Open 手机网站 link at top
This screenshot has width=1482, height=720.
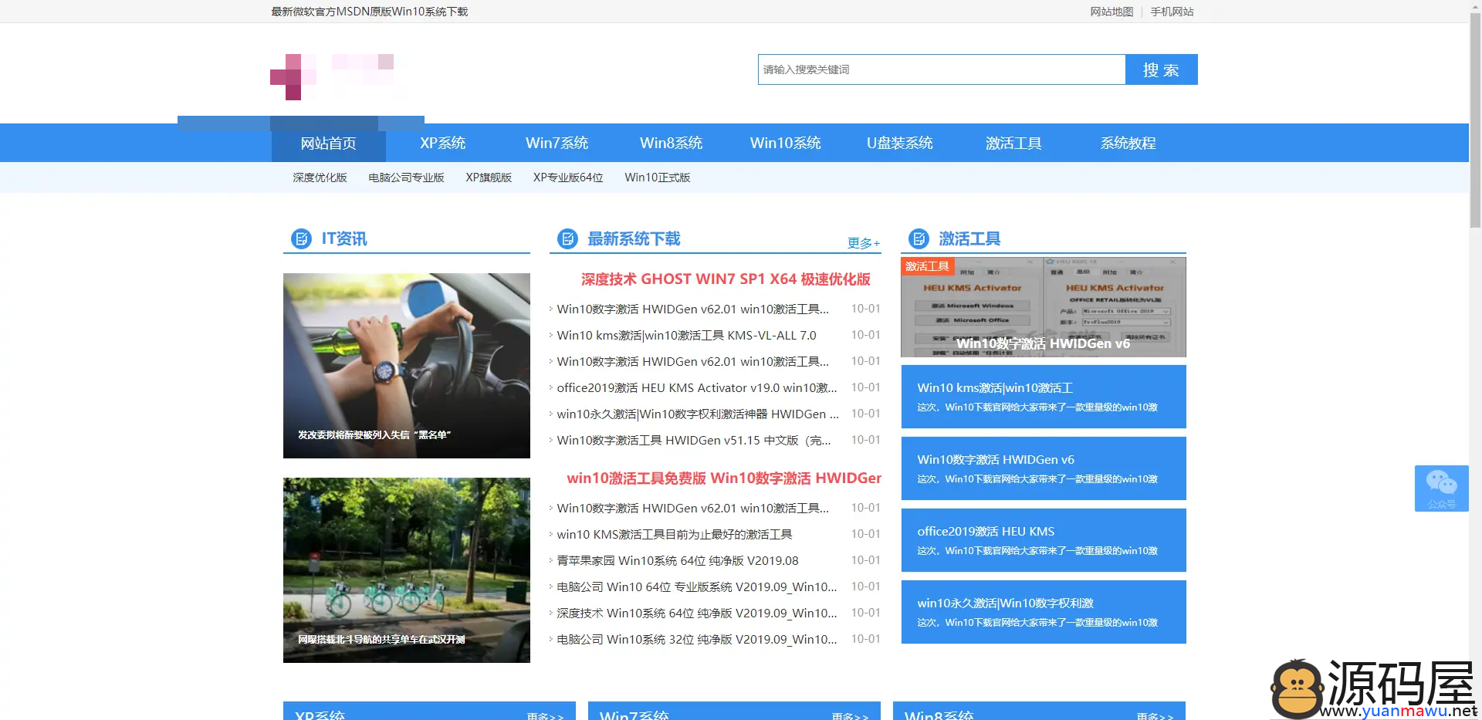[1172, 12]
